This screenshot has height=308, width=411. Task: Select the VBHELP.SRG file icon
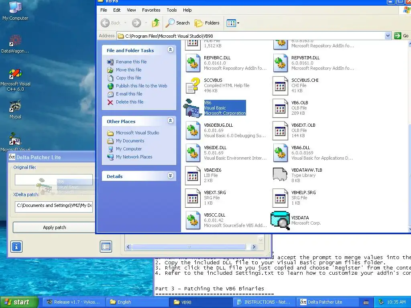tap(280, 198)
